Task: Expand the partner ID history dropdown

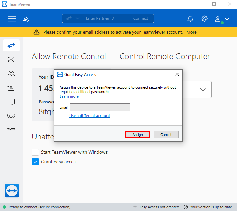Action: tap(203, 89)
